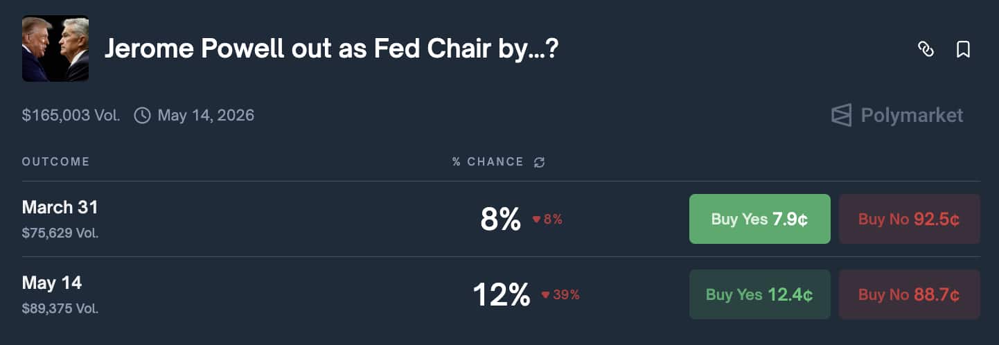Viewport: 999px width, 345px height.
Task: Click the clock icon beside the end date
Action: (x=142, y=115)
